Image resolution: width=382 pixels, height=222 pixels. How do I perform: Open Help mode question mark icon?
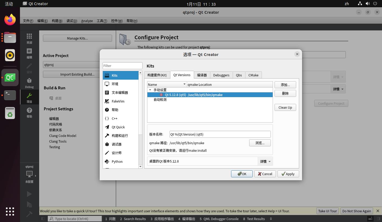(x=29, y=112)
